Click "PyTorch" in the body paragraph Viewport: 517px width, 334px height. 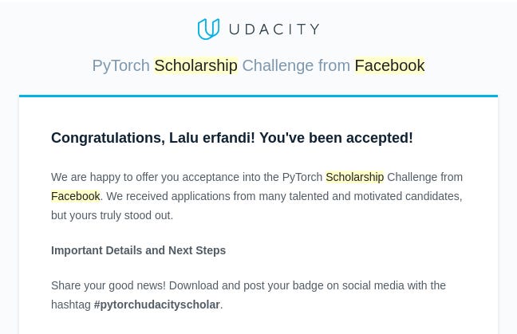tap(302, 177)
